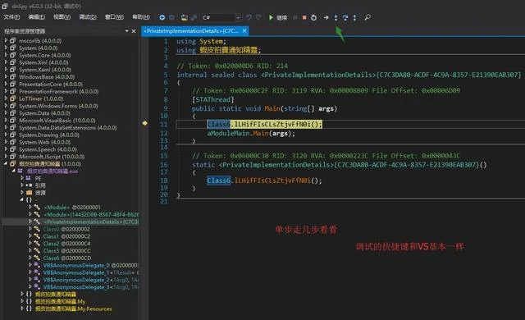The width and height of the screenshot is (525, 320).
Task: Click the green continue play icon
Action: (x=271, y=17)
